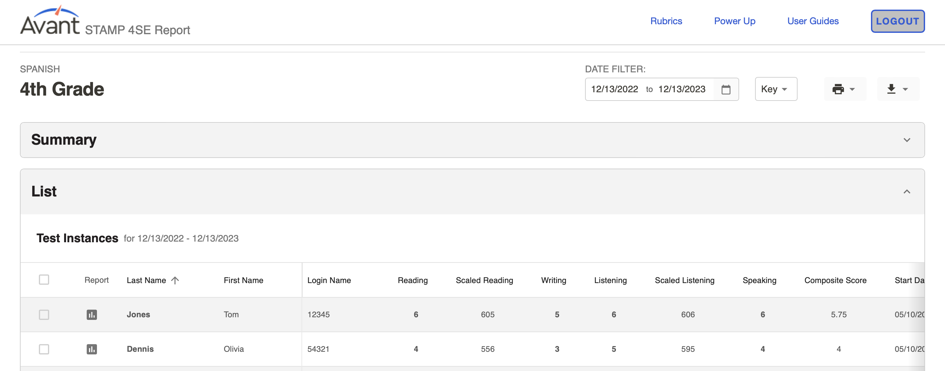Open the print options dropdown
Screen dimensions: 945x371
point(845,89)
